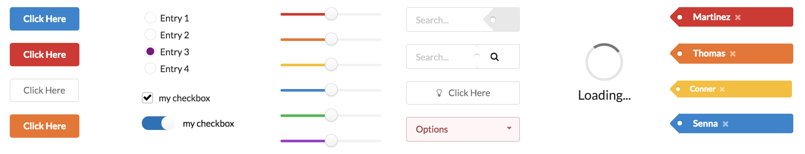Screen dimensions: 805x154
Task: Turn off the blue toggle switch
Action: pyautogui.click(x=158, y=123)
